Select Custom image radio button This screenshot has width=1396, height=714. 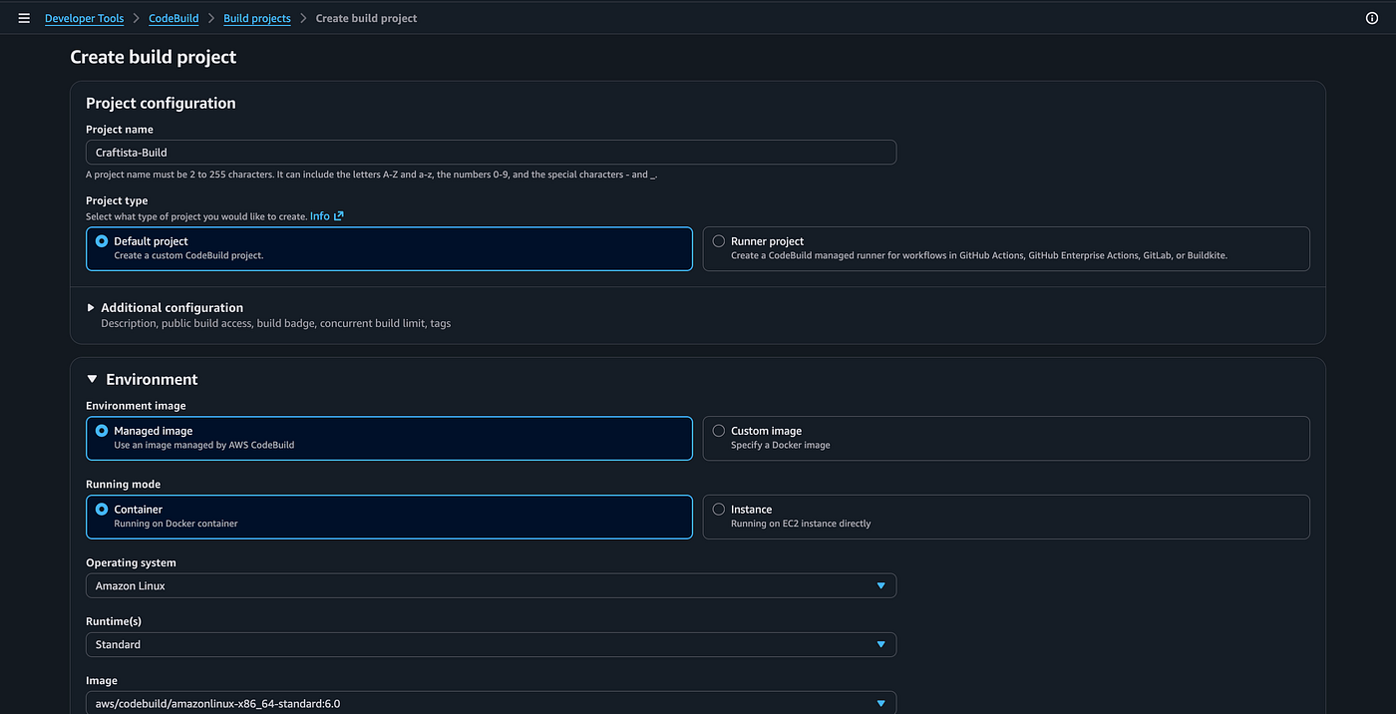[x=718, y=431]
